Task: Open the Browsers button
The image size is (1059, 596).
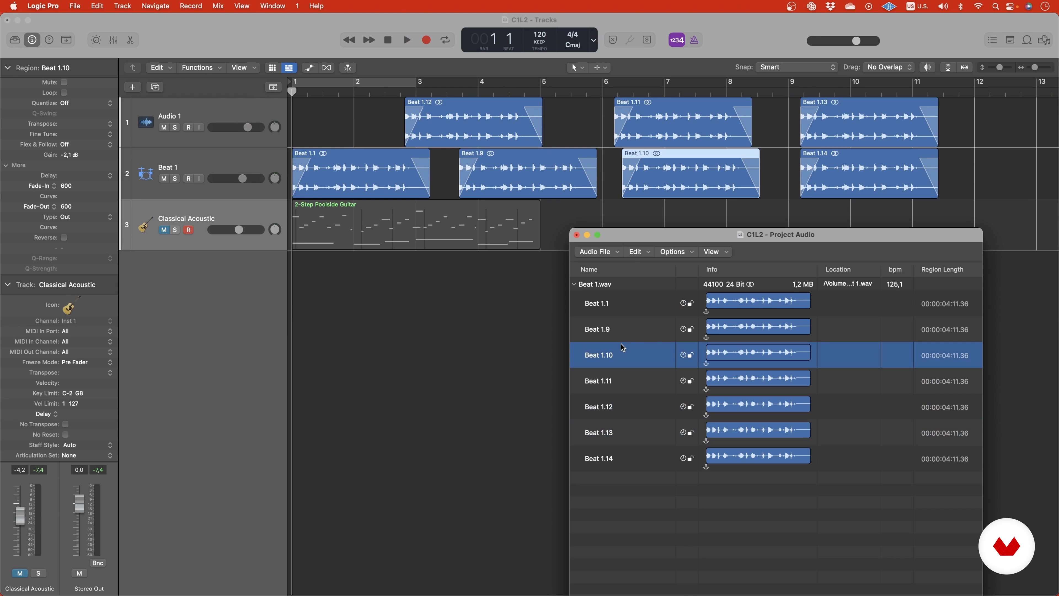Action: pos(1044,40)
